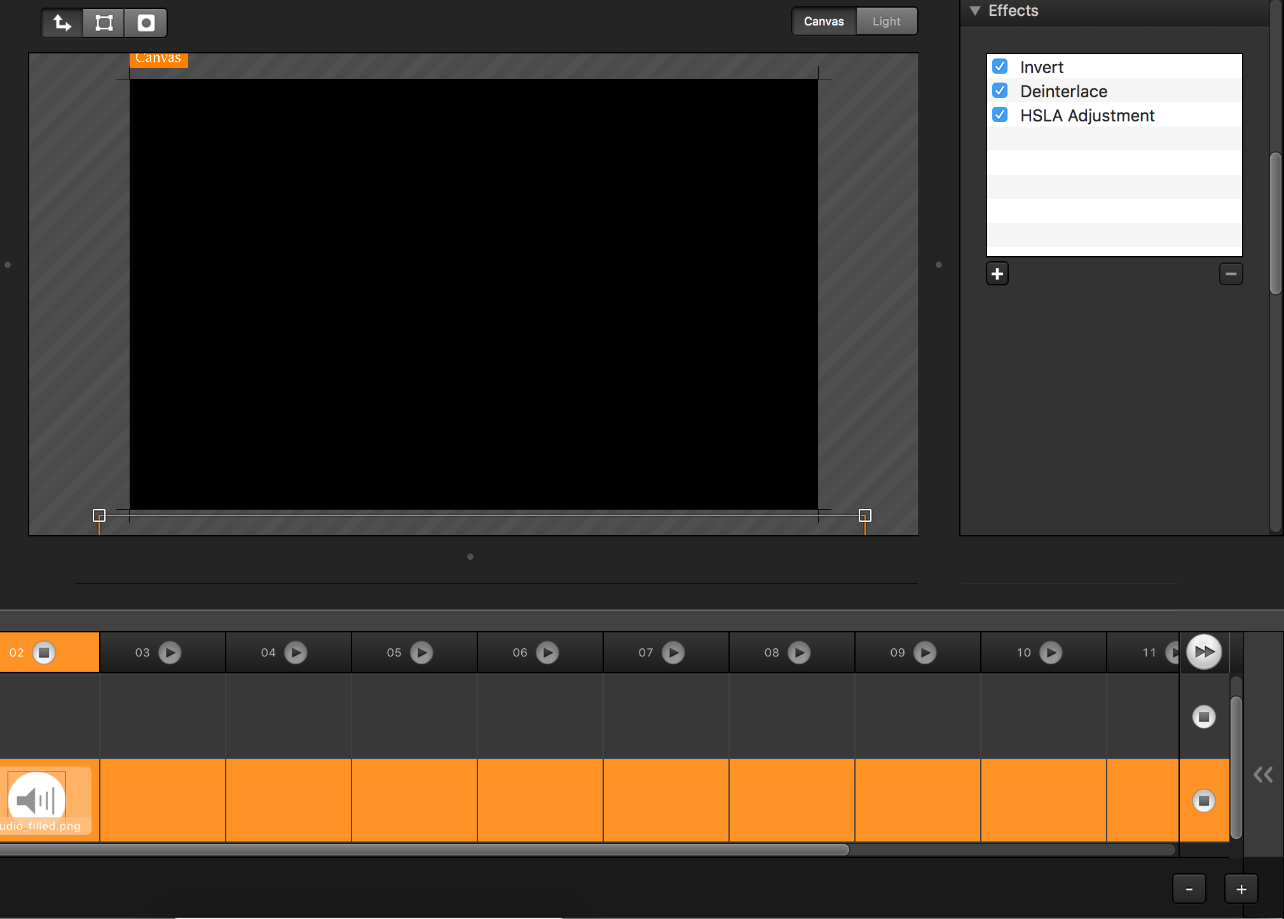
Task: Play column 03
Action: (170, 653)
